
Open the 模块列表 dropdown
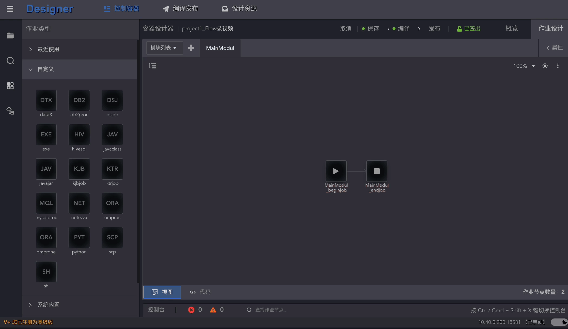pos(164,48)
